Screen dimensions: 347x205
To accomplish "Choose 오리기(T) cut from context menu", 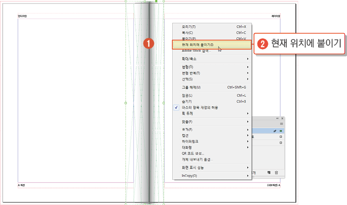I will (x=212, y=27).
